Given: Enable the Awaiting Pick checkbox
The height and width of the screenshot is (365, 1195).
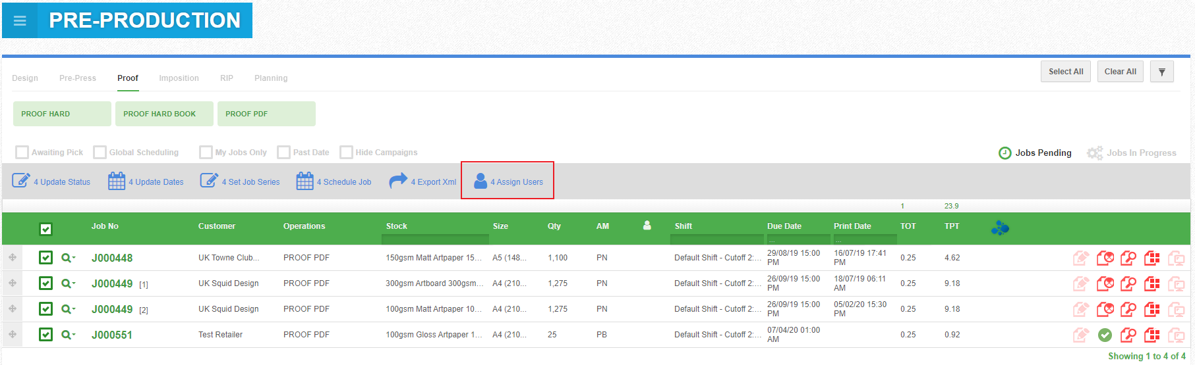Looking at the screenshot, I should pyautogui.click(x=22, y=152).
